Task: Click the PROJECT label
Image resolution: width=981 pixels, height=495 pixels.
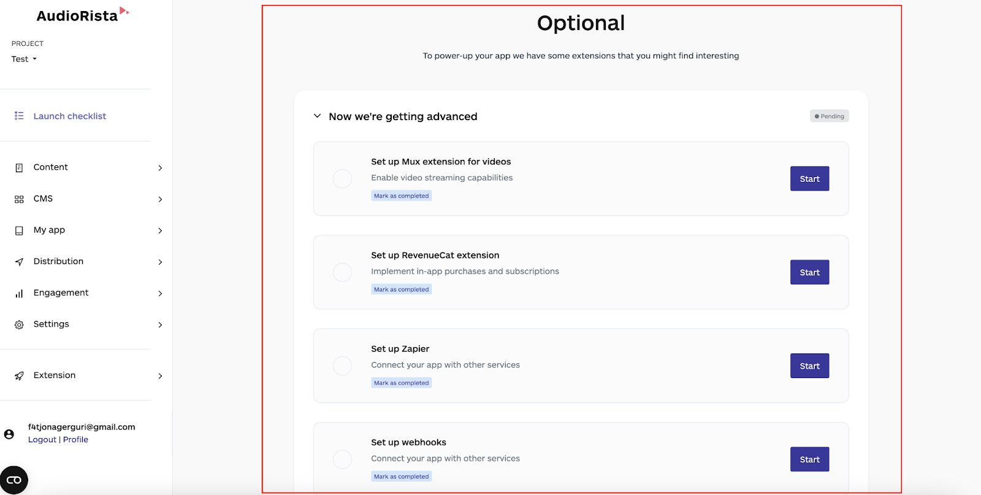Action: click(28, 43)
